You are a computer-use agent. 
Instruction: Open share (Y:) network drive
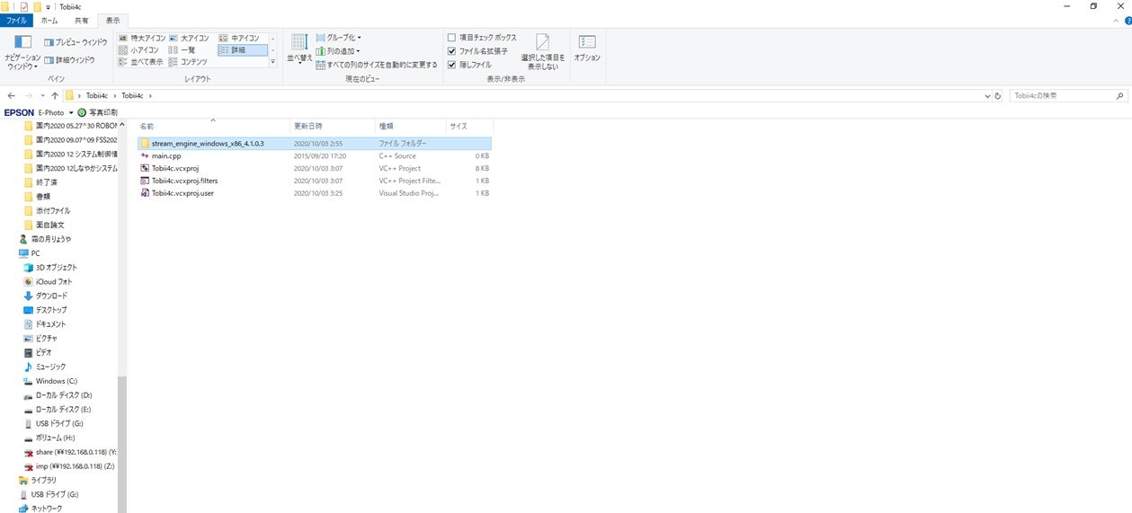pos(70,452)
